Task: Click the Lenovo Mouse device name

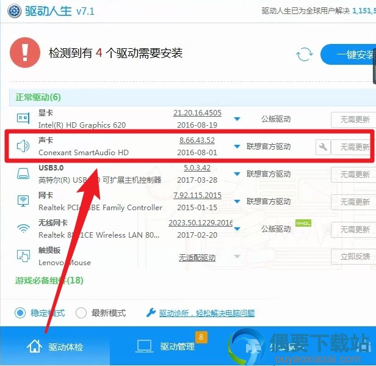Action: [x=65, y=263]
